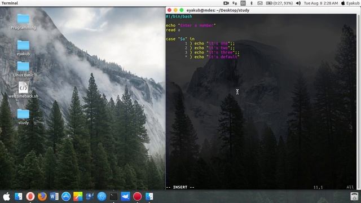Click the Apple logo launcher in dock
The image size is (361, 203).
pyautogui.click(x=6, y=197)
